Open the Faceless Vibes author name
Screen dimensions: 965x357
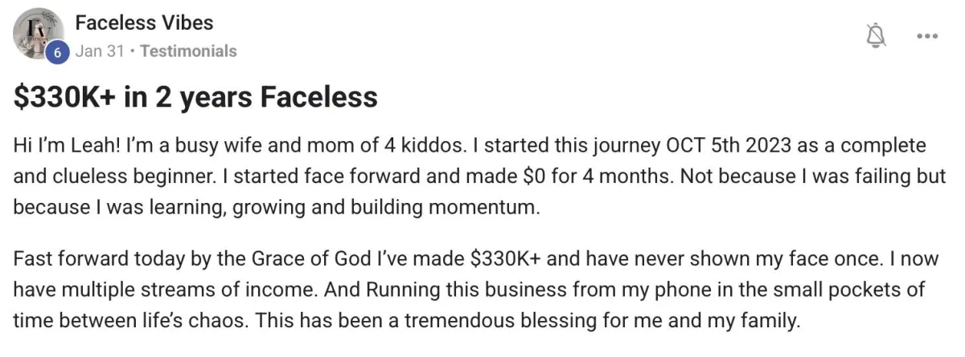coord(144,22)
